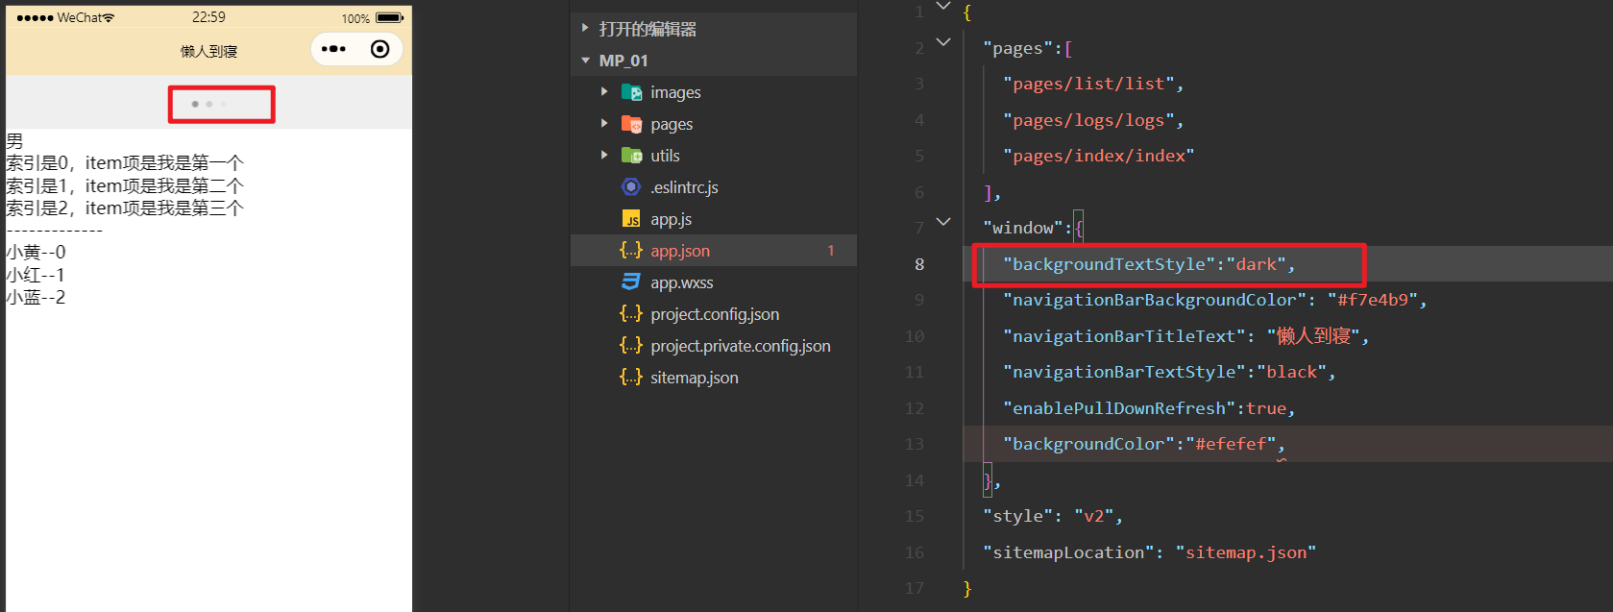Click line number 8 in gutter
The image size is (1613, 612).
[919, 264]
